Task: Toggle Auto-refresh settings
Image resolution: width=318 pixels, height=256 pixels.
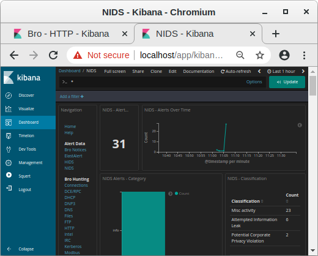Action: [x=236, y=72]
